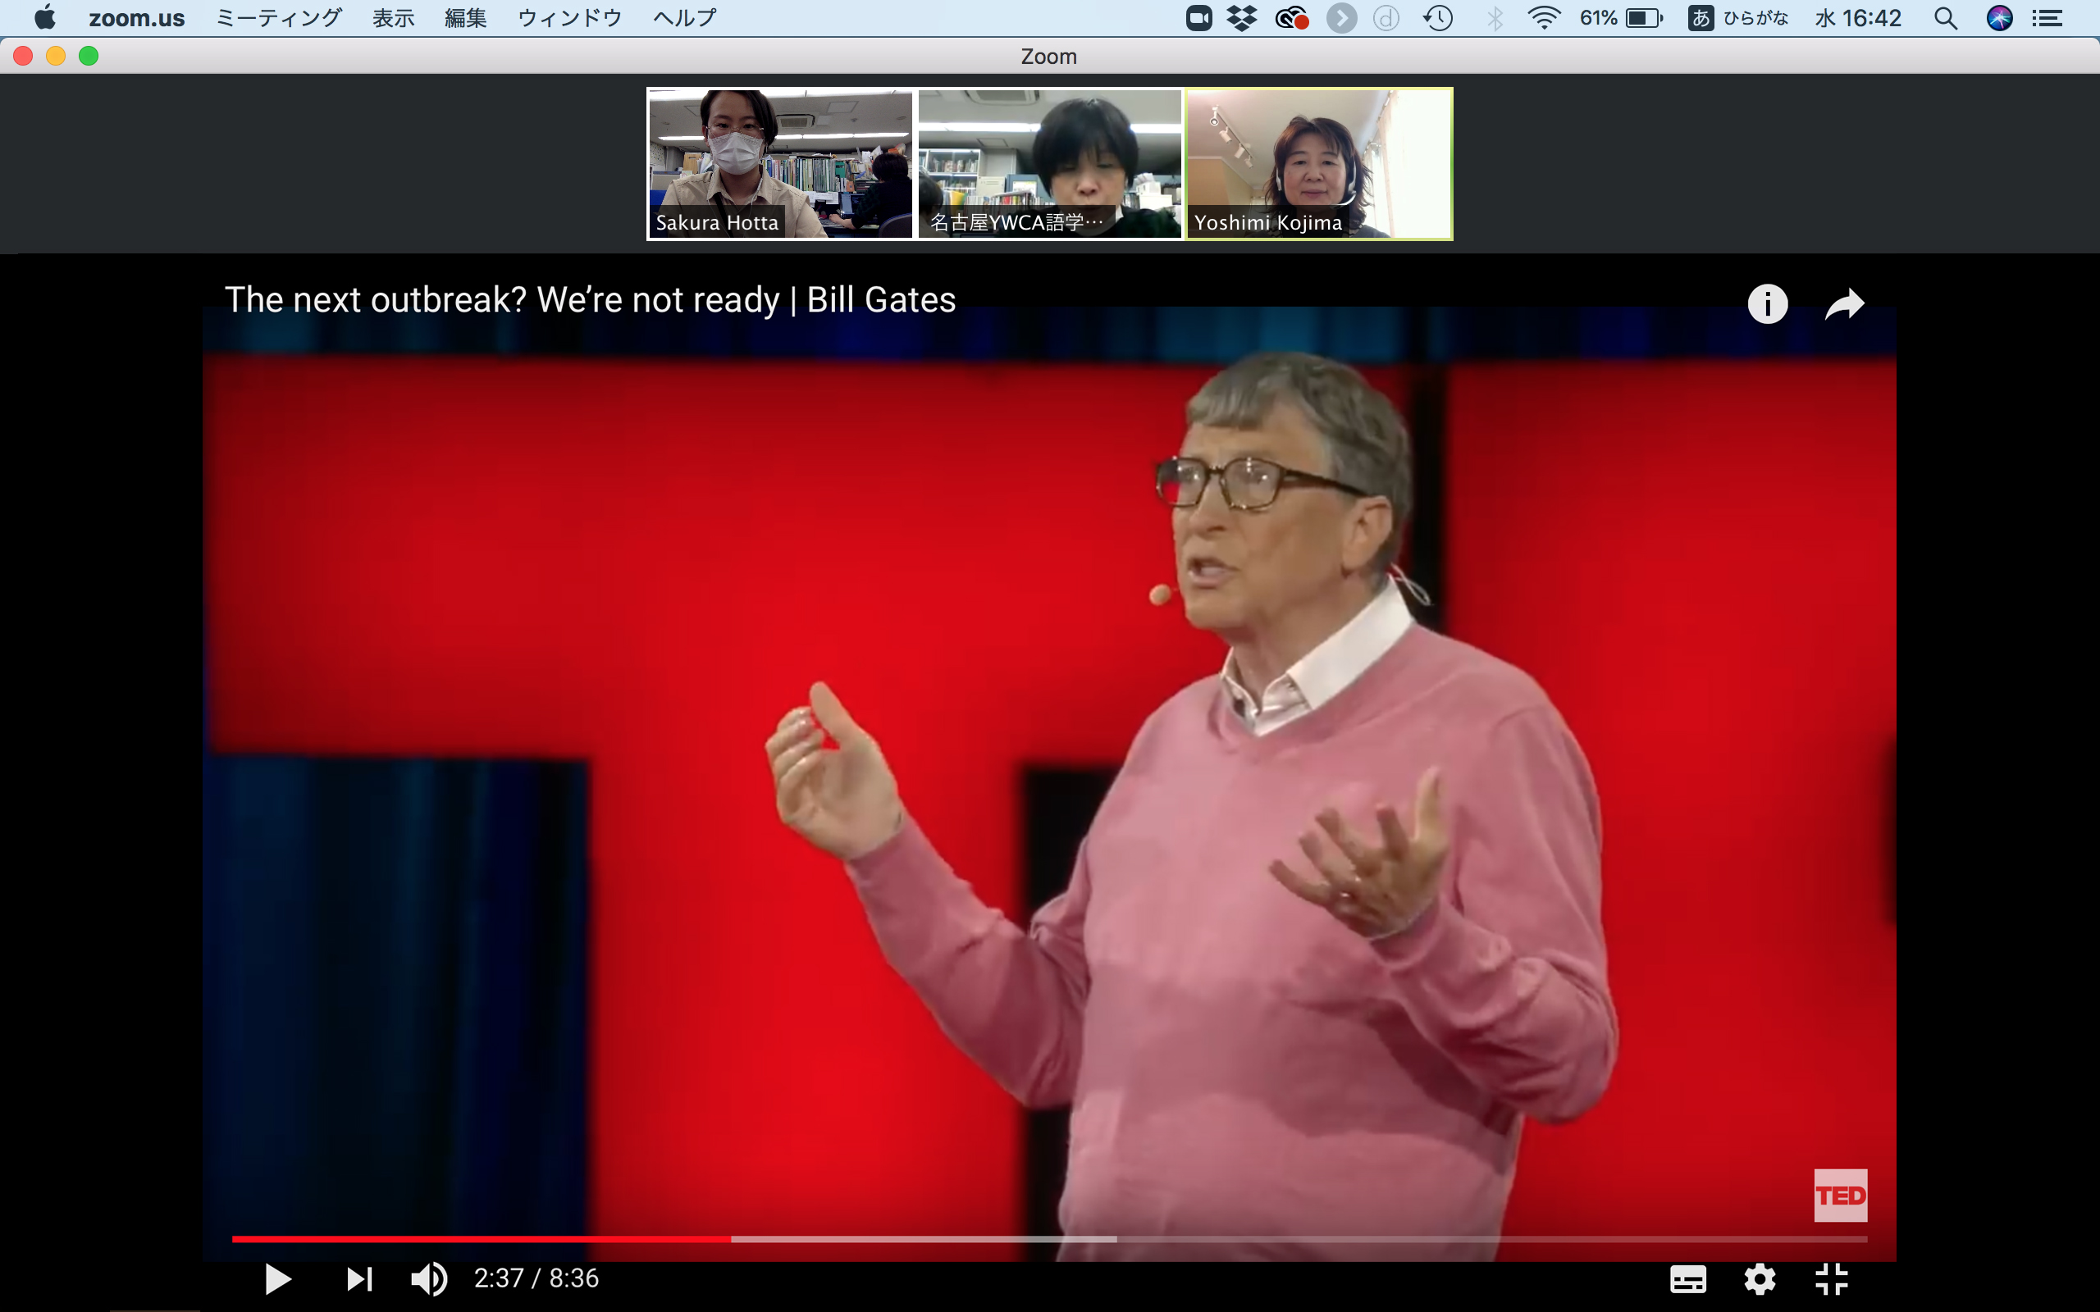Screen dimensions: 2100x1312
Task: Toggle subtitles/closed captions on the video
Action: (x=1688, y=1279)
